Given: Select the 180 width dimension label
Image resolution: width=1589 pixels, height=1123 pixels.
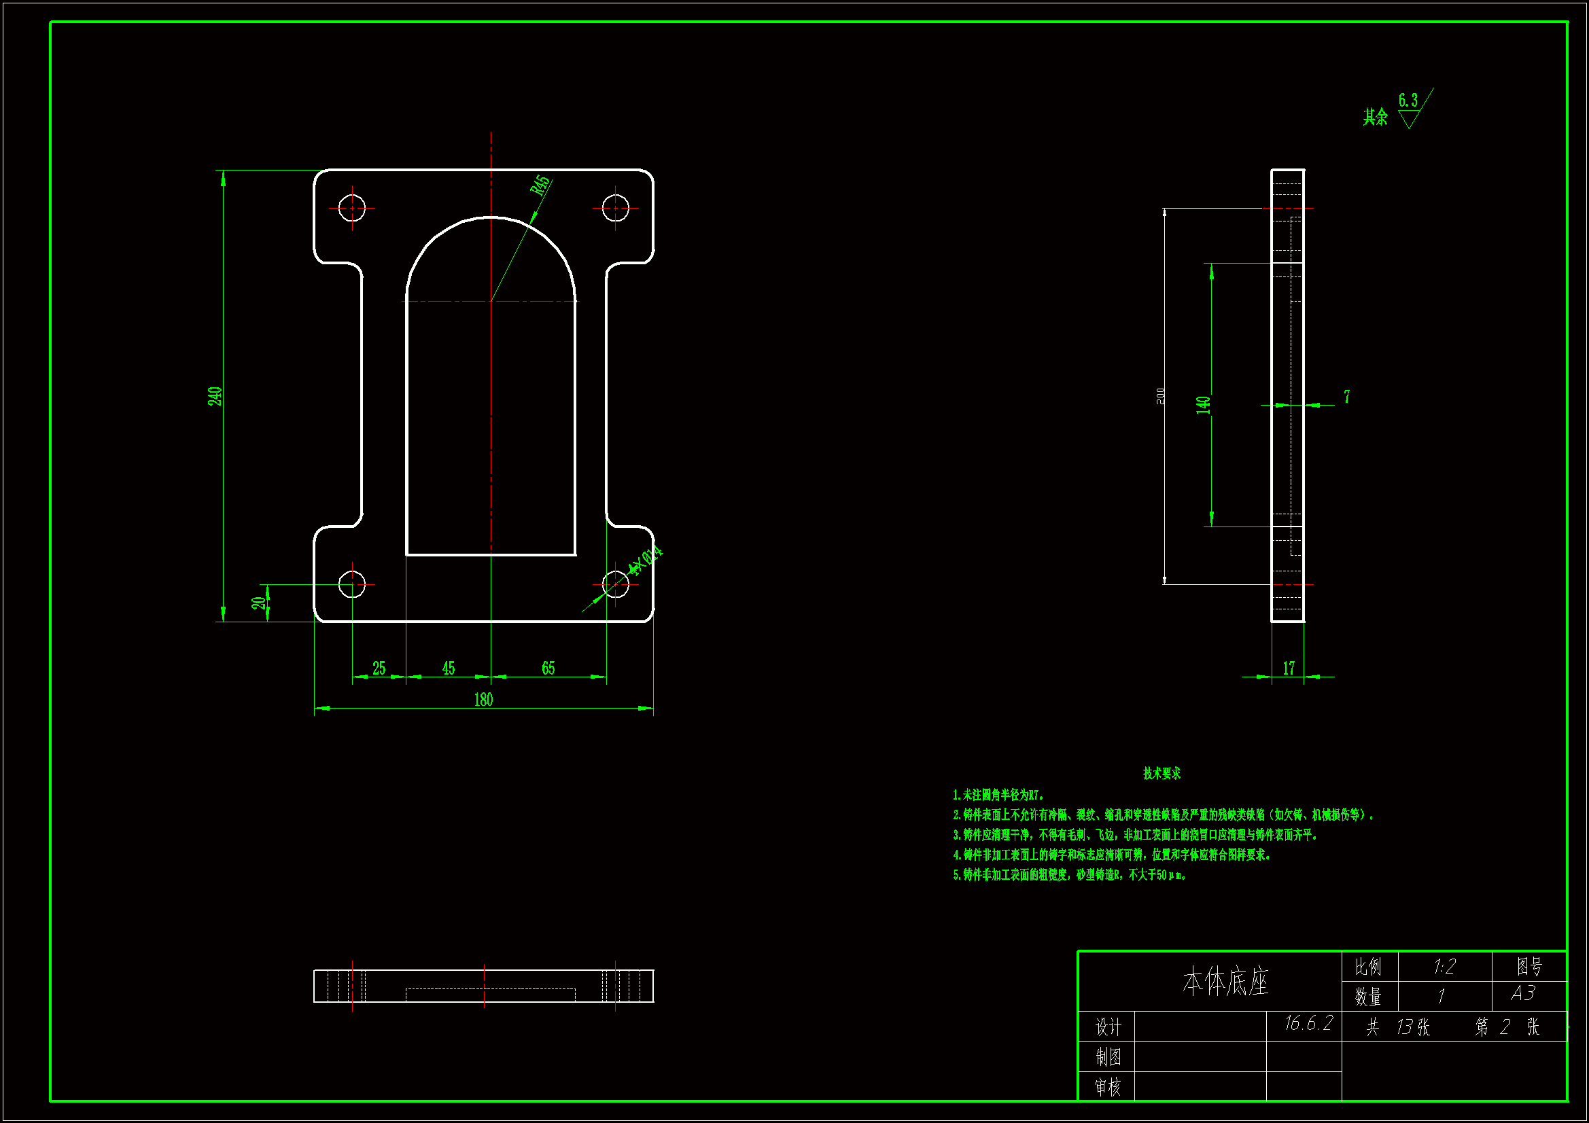Looking at the screenshot, I should point(483,700).
